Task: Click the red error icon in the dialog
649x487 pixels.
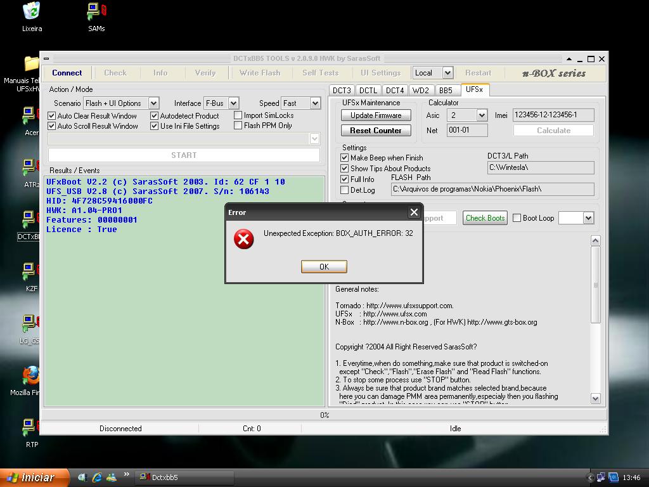Action: [244, 239]
